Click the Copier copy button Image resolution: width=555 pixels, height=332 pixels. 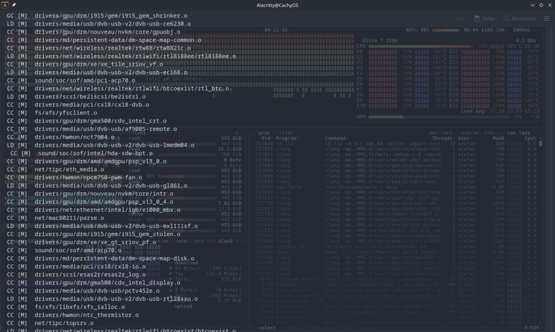tap(454, 18)
